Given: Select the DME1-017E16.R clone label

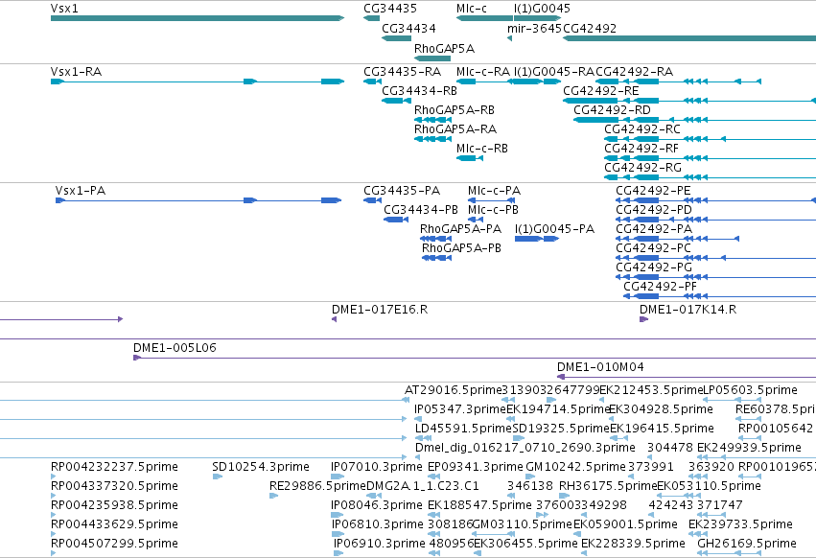Looking at the screenshot, I should pos(380,310).
